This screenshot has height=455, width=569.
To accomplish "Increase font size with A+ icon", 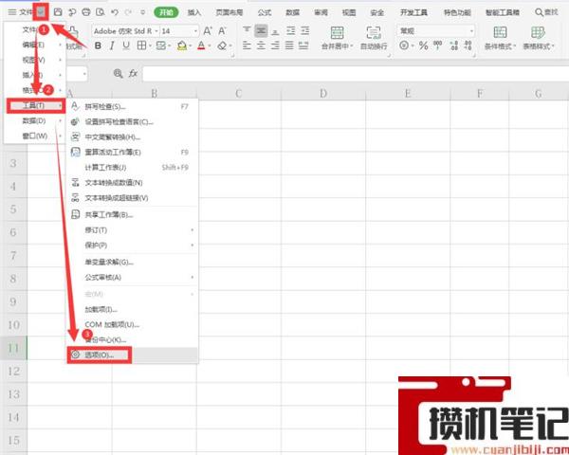I will click(x=208, y=31).
